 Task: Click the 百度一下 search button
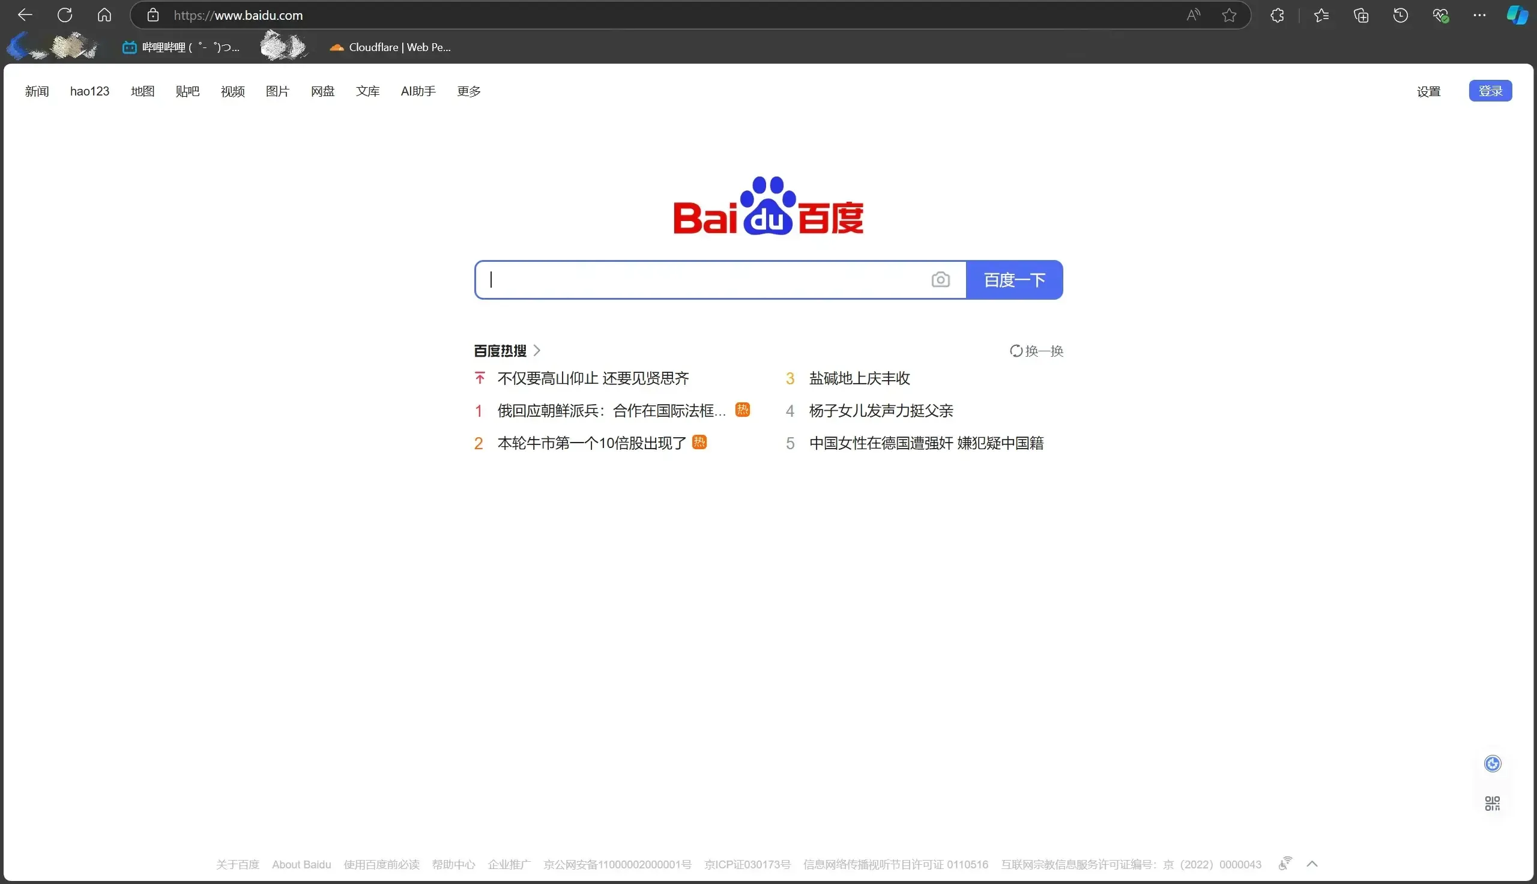[1015, 280]
